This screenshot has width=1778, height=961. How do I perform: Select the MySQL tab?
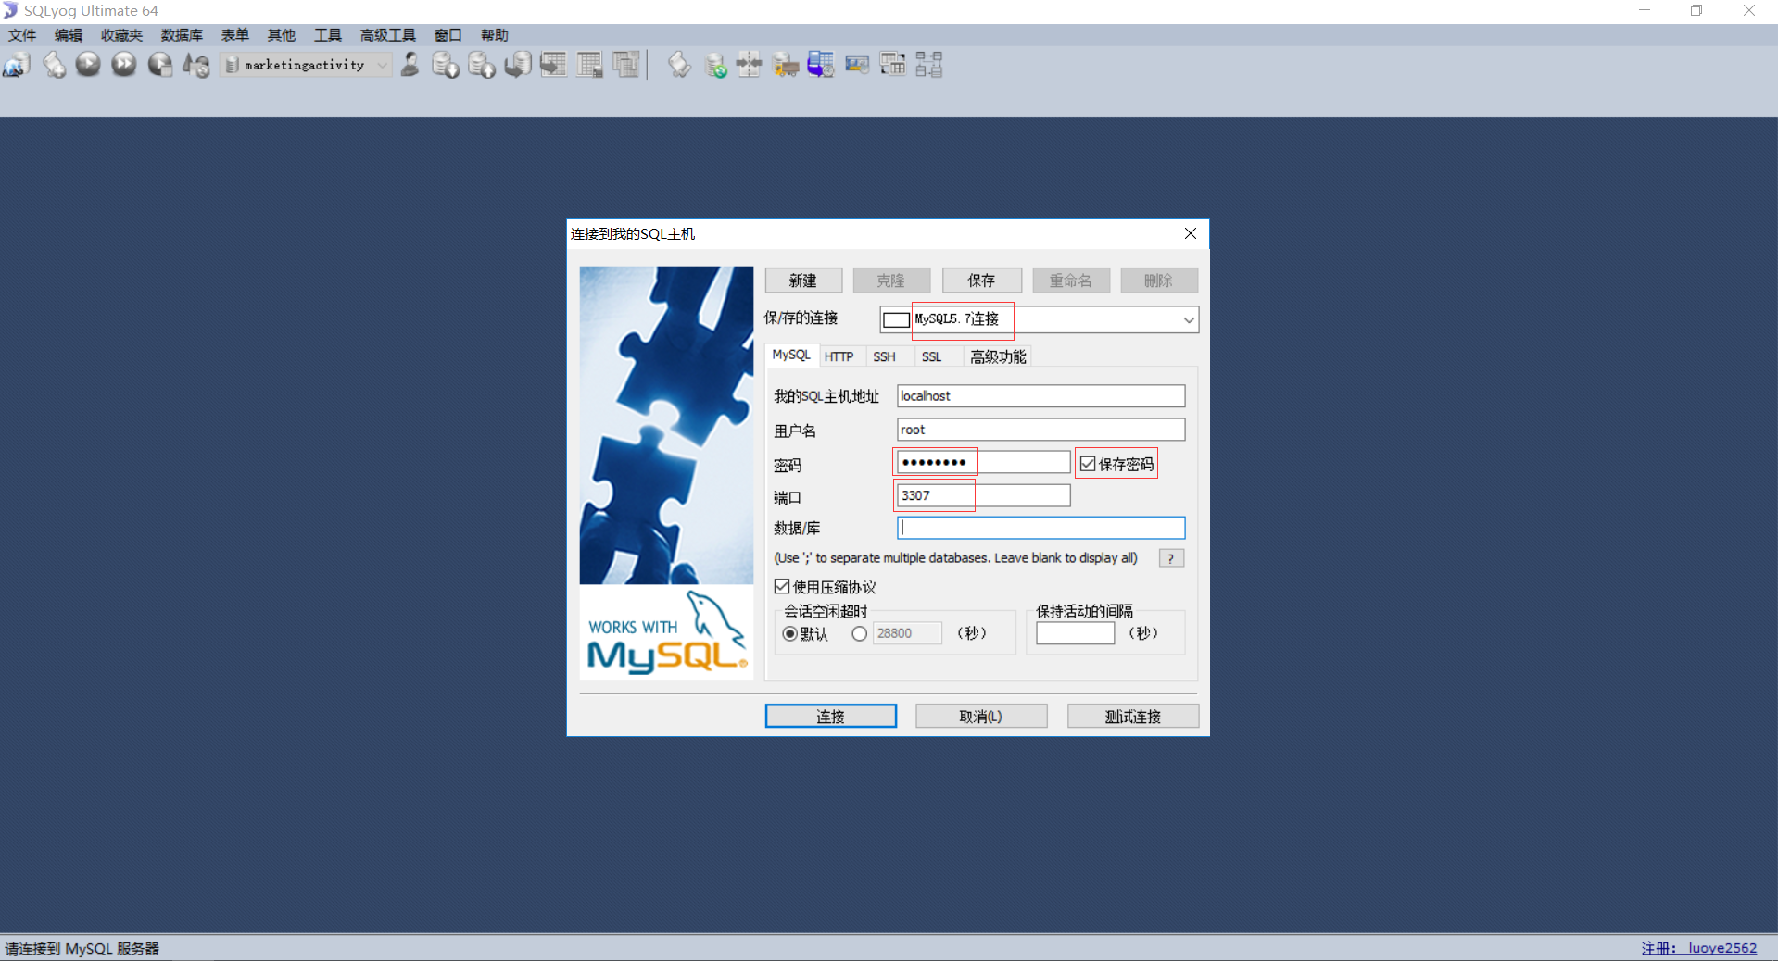[791, 355]
